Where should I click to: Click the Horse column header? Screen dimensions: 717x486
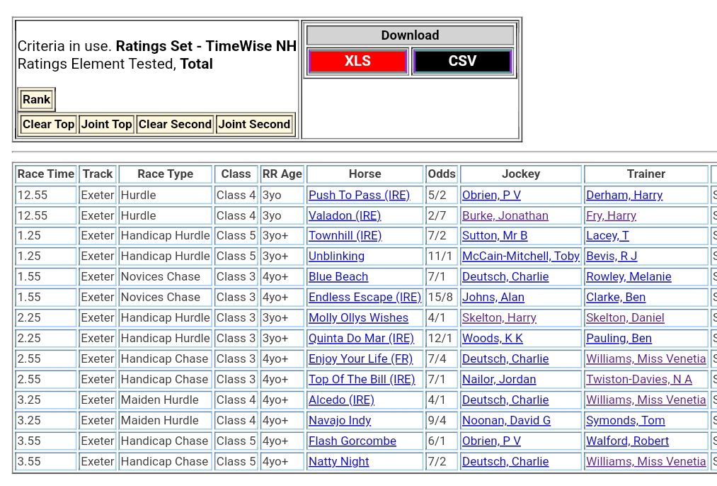[365, 174]
